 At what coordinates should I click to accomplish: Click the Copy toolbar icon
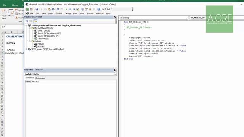tap(45, 9)
